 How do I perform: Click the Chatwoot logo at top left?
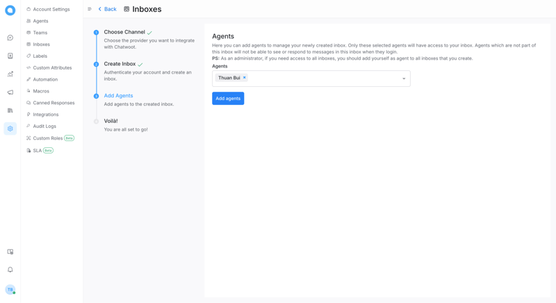10,10
